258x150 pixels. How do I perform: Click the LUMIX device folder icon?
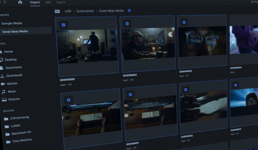7,126
